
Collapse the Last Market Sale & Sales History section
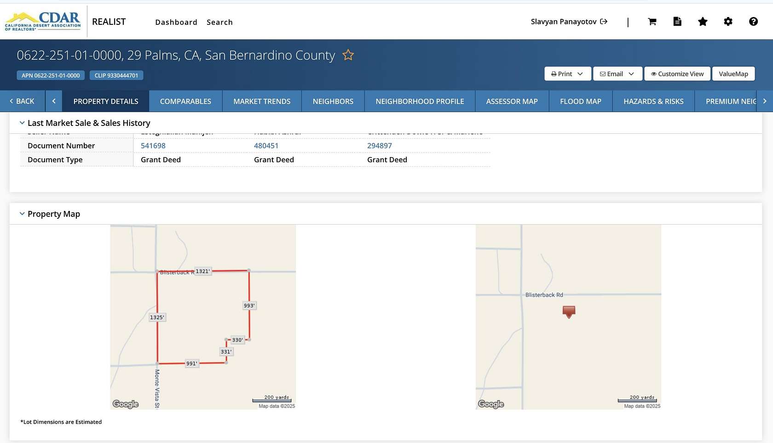point(22,122)
